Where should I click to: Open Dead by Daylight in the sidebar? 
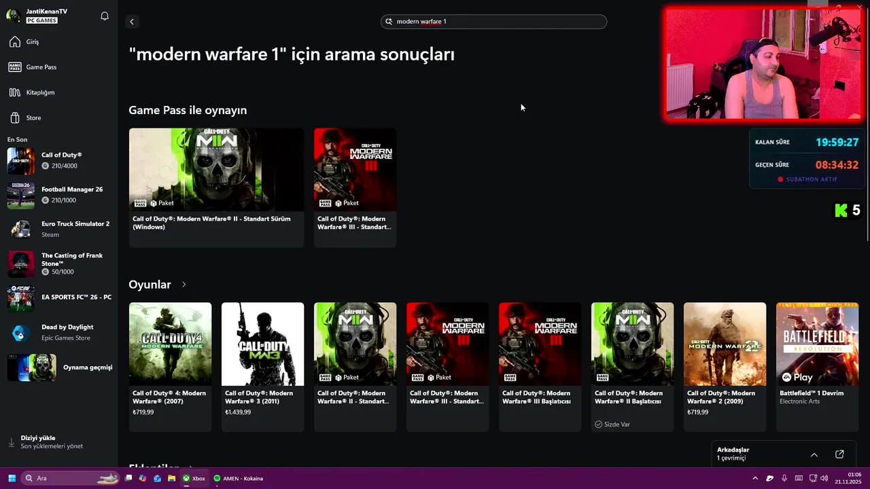59,332
